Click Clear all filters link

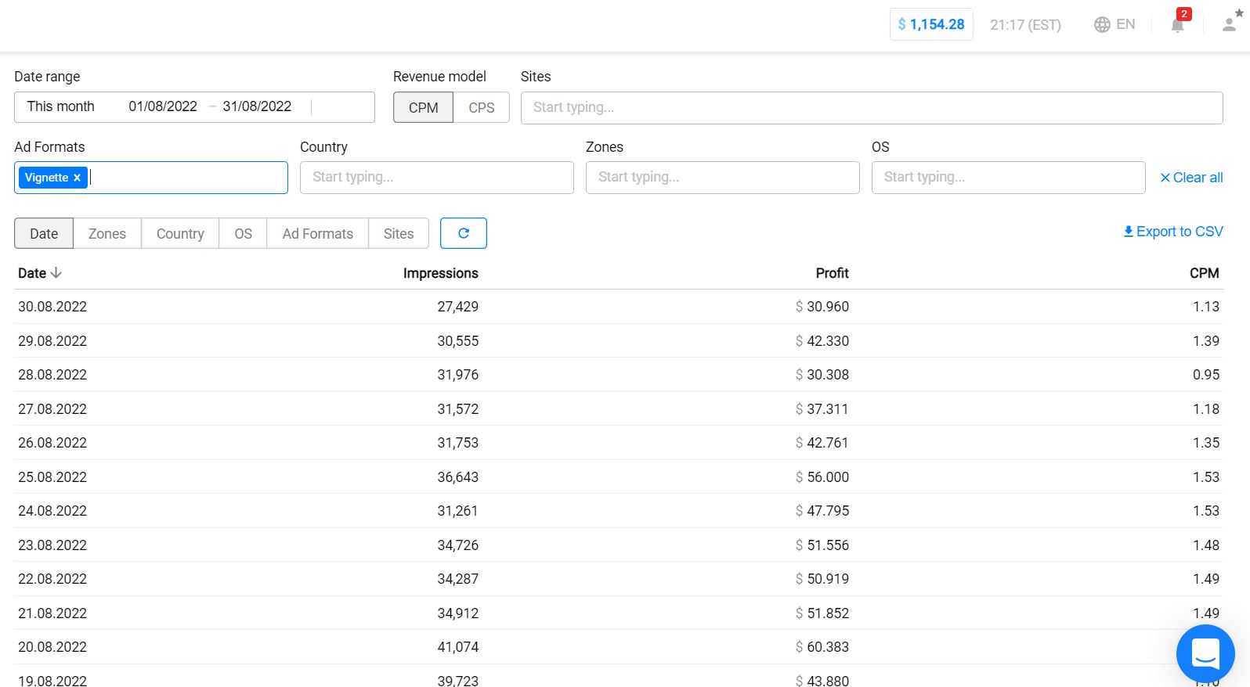(x=1191, y=178)
